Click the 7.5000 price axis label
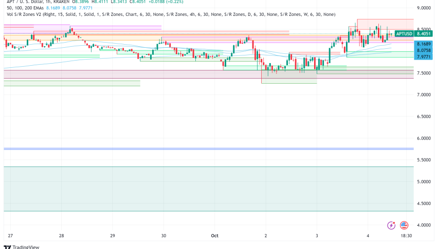Viewport: 438px width, 249px height. tap(424, 73)
